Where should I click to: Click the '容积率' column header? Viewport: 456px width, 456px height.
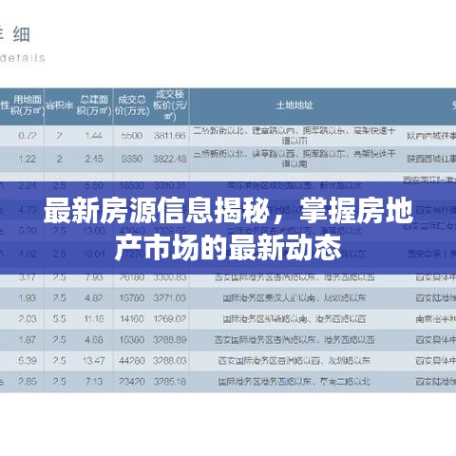click(x=59, y=105)
